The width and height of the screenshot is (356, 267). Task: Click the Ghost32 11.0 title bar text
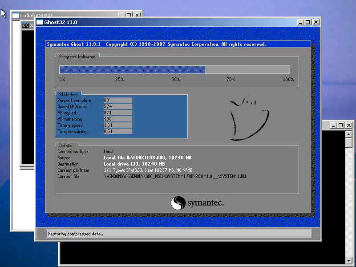(61, 22)
